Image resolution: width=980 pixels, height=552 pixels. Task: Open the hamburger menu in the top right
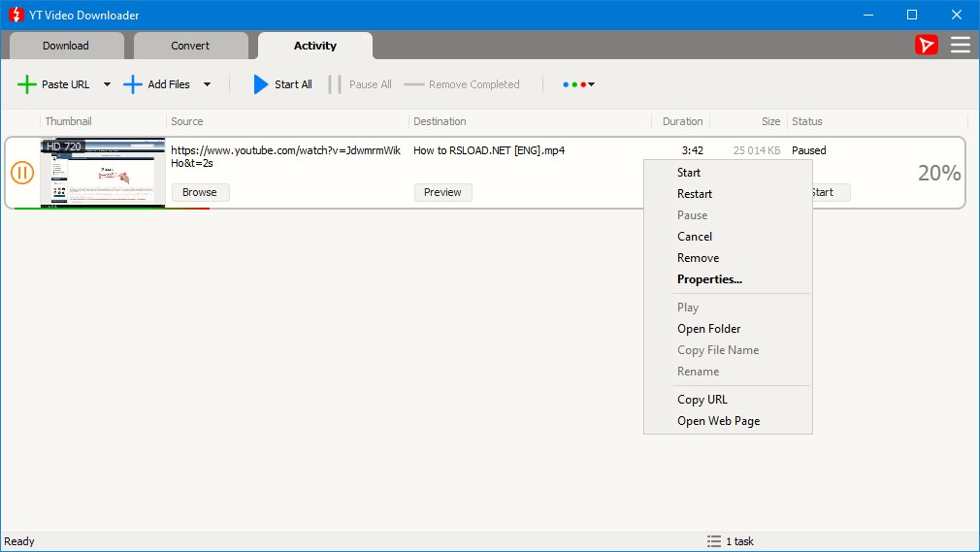(960, 45)
